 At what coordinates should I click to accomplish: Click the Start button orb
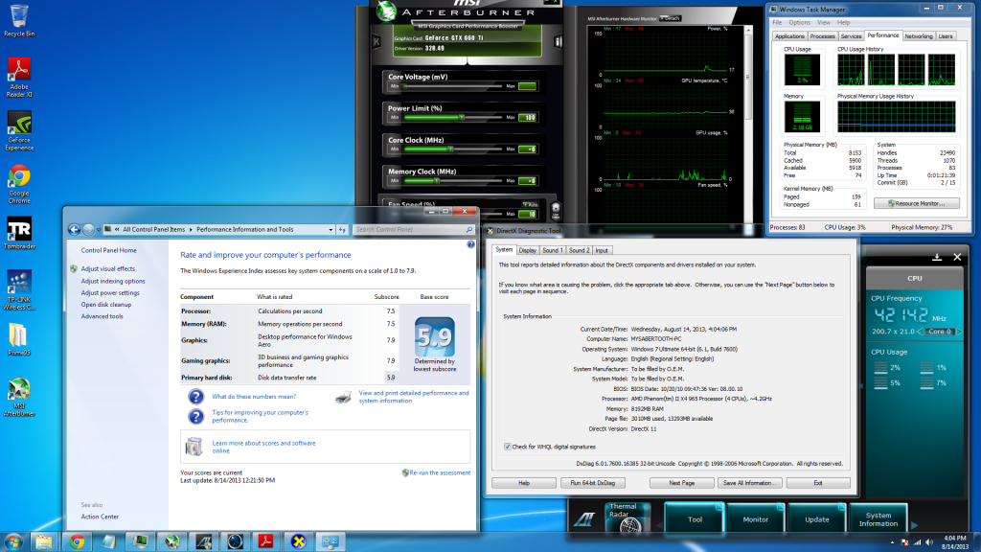pos(13,540)
